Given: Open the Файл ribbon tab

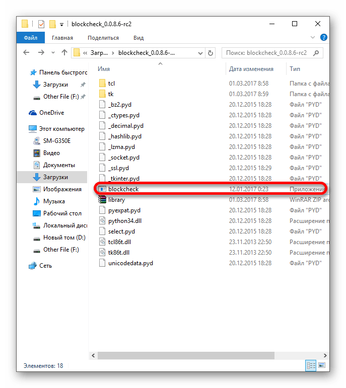Looking at the screenshot, I should click(x=30, y=38).
